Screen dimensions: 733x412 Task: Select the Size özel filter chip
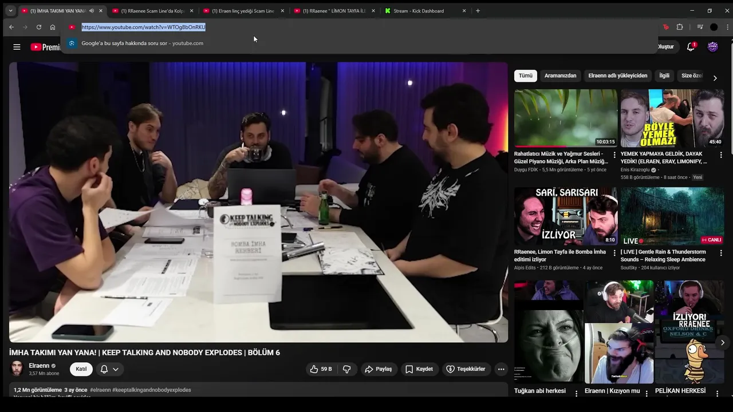692,76
